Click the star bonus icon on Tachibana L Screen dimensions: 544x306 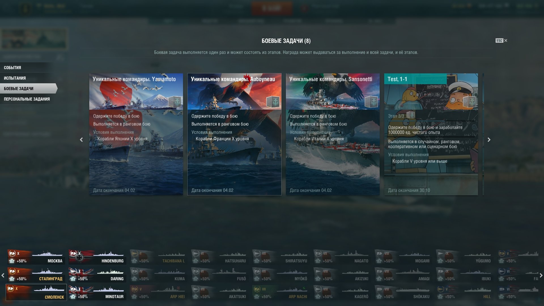134,261
